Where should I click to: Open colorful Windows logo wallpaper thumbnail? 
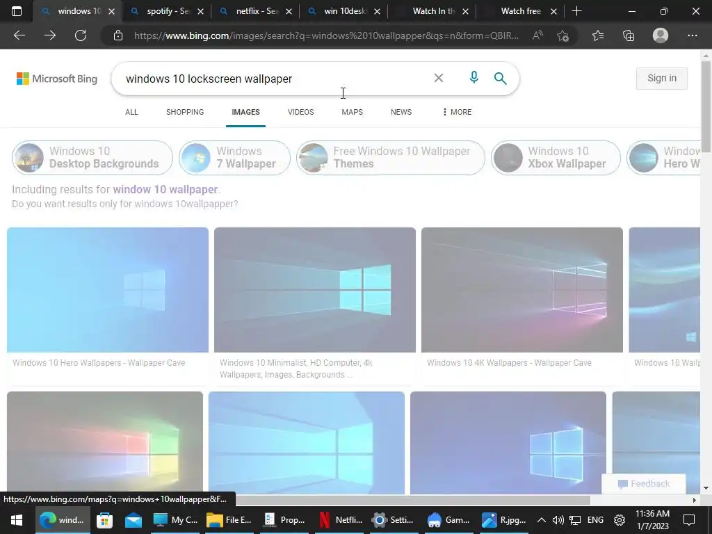click(x=105, y=443)
